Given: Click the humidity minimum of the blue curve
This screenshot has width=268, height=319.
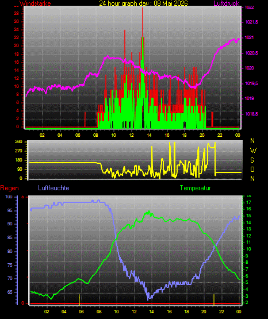Looking at the screenshot, I should point(148,299).
